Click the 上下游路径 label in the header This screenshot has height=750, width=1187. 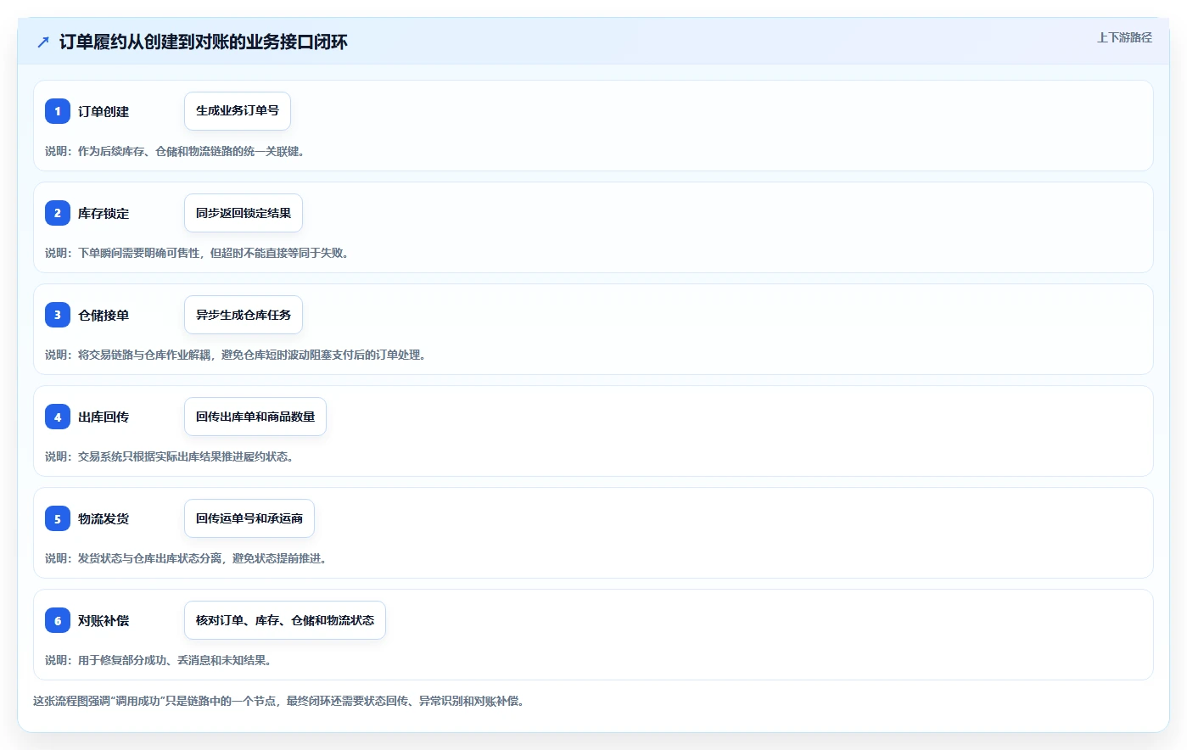pyautogui.click(x=1124, y=37)
